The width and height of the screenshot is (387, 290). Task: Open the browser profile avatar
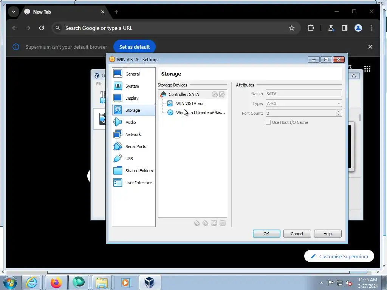(x=358, y=28)
